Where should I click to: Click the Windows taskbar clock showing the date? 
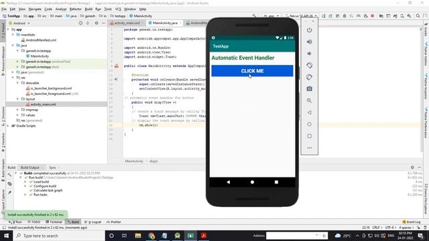tap(405, 236)
